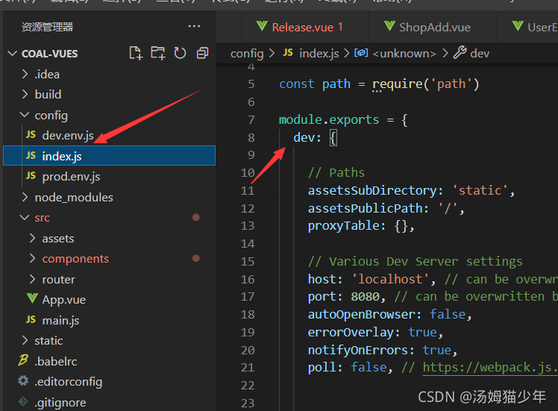Open the explorer more actions (…) menu
Viewport: 558px width, 411px height.
(194, 26)
